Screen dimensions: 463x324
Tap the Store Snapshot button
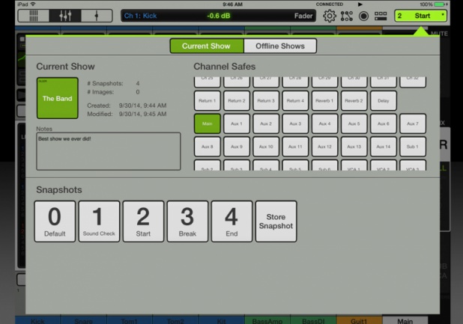pyautogui.click(x=276, y=221)
